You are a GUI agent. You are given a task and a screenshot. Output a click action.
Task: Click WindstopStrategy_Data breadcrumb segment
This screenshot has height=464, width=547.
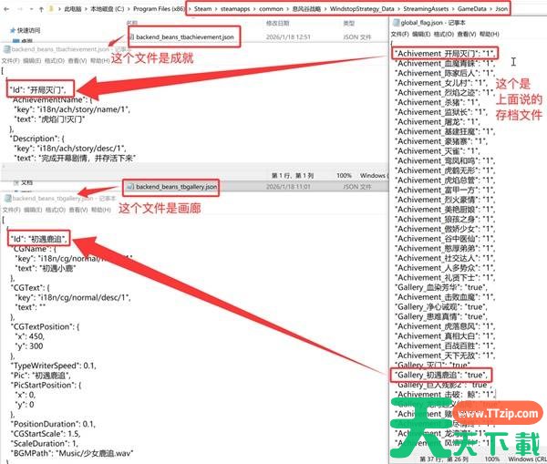coord(362,9)
